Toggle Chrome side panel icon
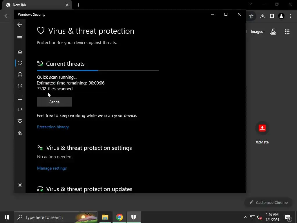Screen dimensions: 297x223 point(272,16)
